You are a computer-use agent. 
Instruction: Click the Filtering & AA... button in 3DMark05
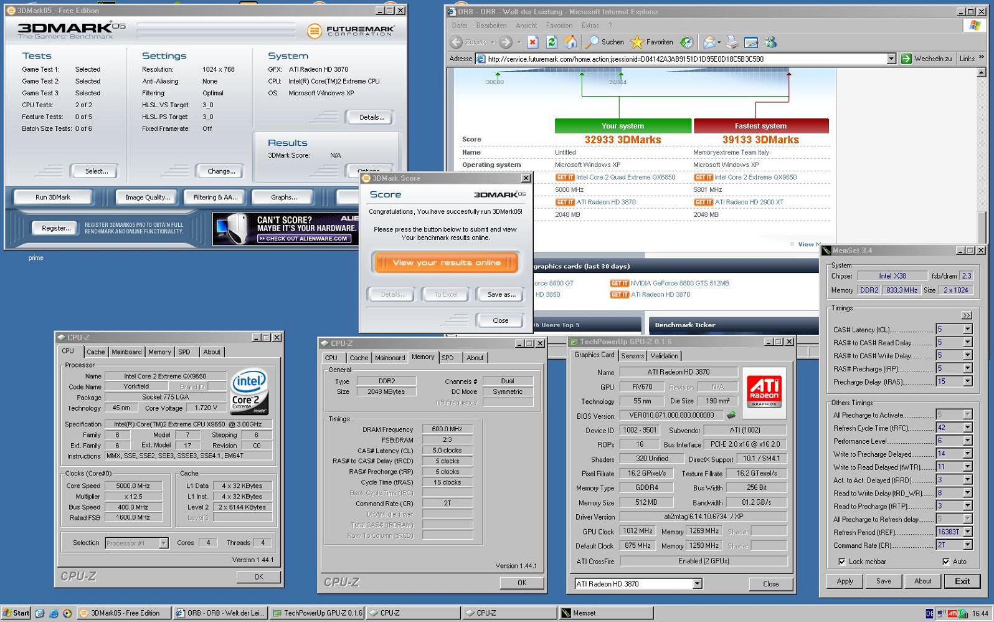[215, 198]
